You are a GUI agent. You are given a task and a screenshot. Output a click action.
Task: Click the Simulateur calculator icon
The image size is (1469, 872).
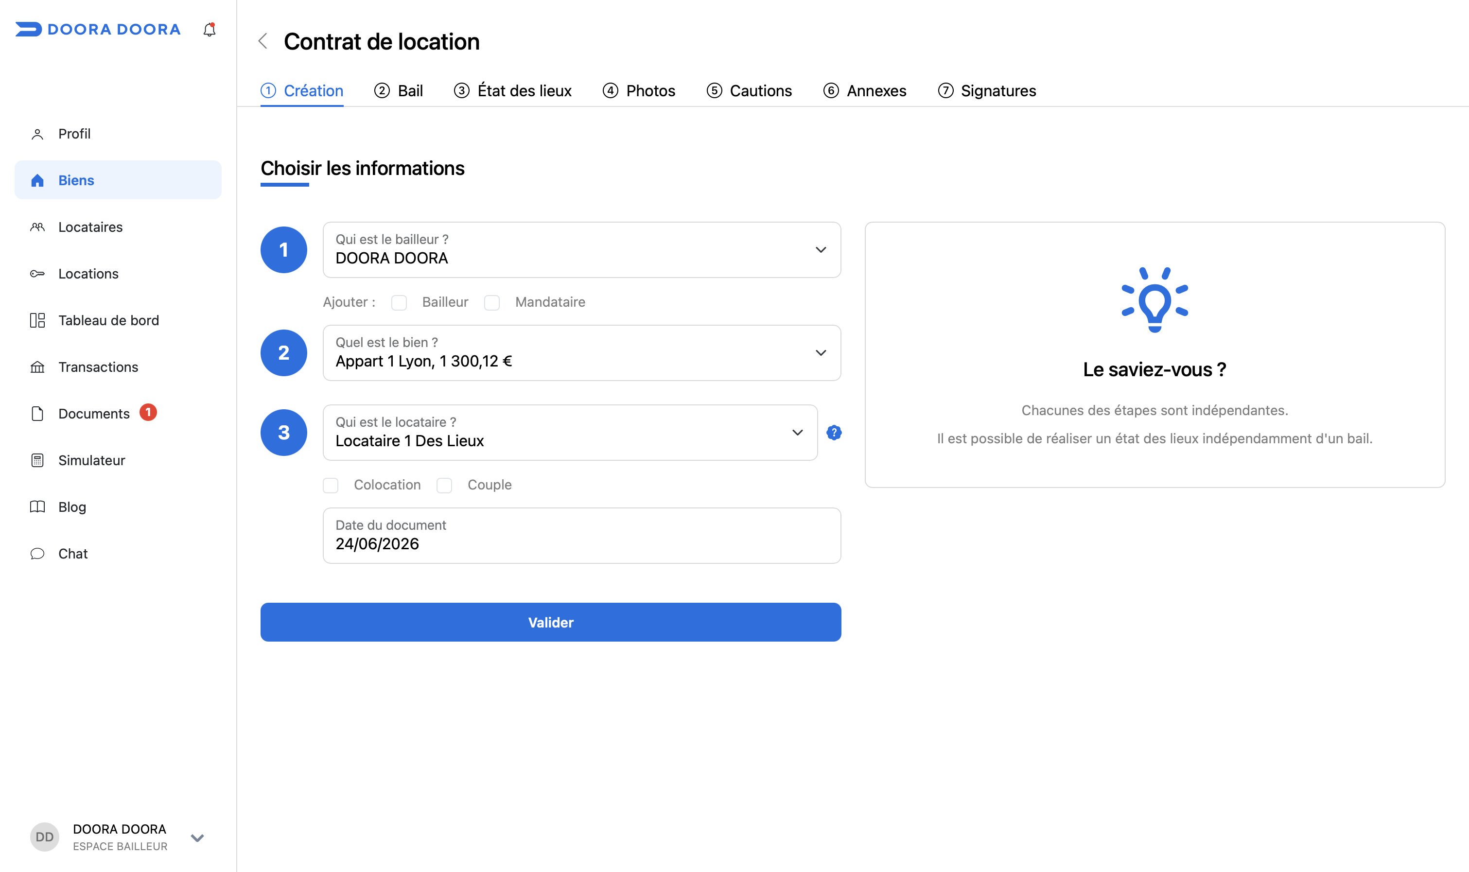click(37, 460)
